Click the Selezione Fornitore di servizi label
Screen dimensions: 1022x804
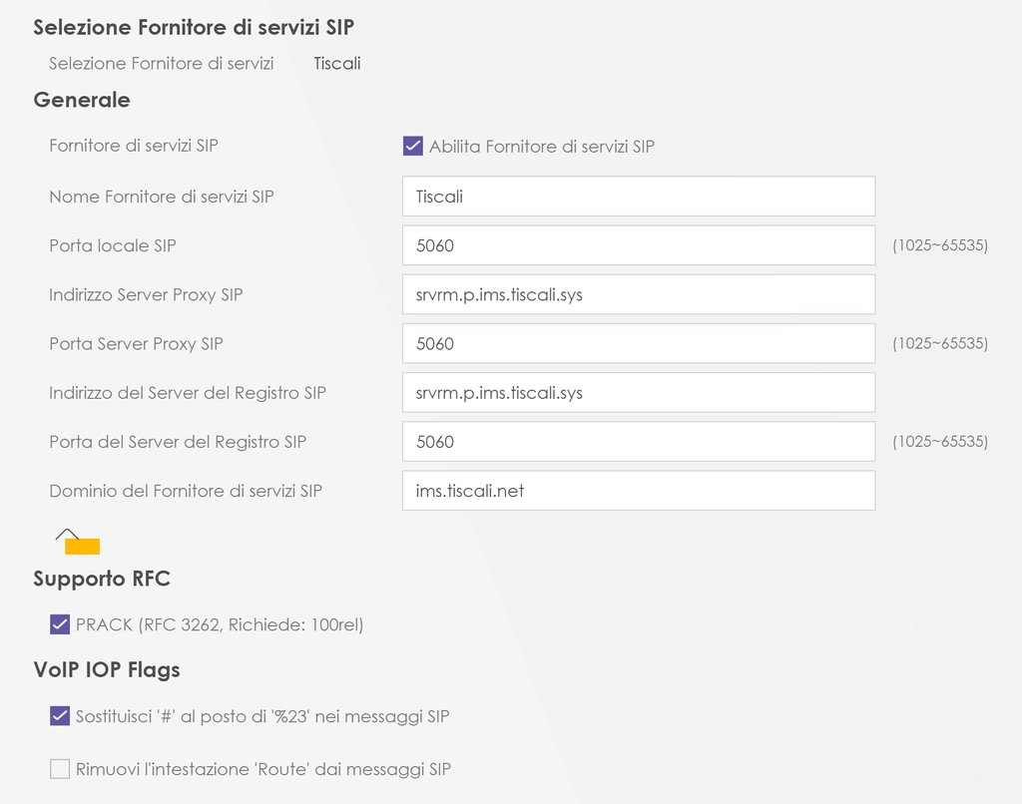[162, 64]
